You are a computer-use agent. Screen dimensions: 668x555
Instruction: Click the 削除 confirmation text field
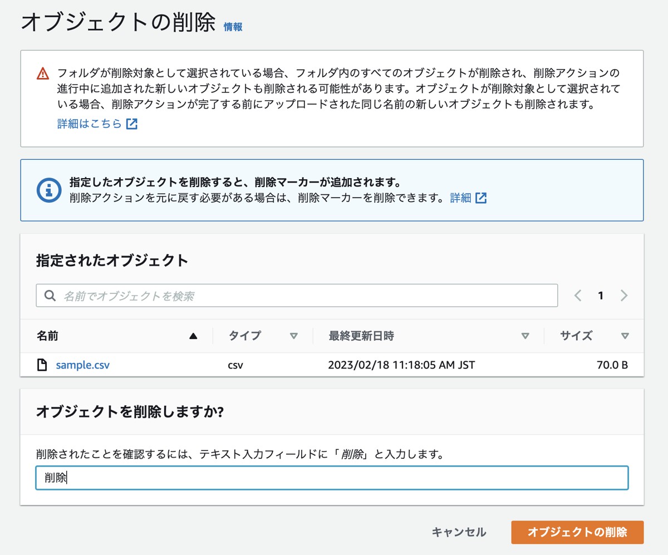pyautogui.click(x=332, y=477)
